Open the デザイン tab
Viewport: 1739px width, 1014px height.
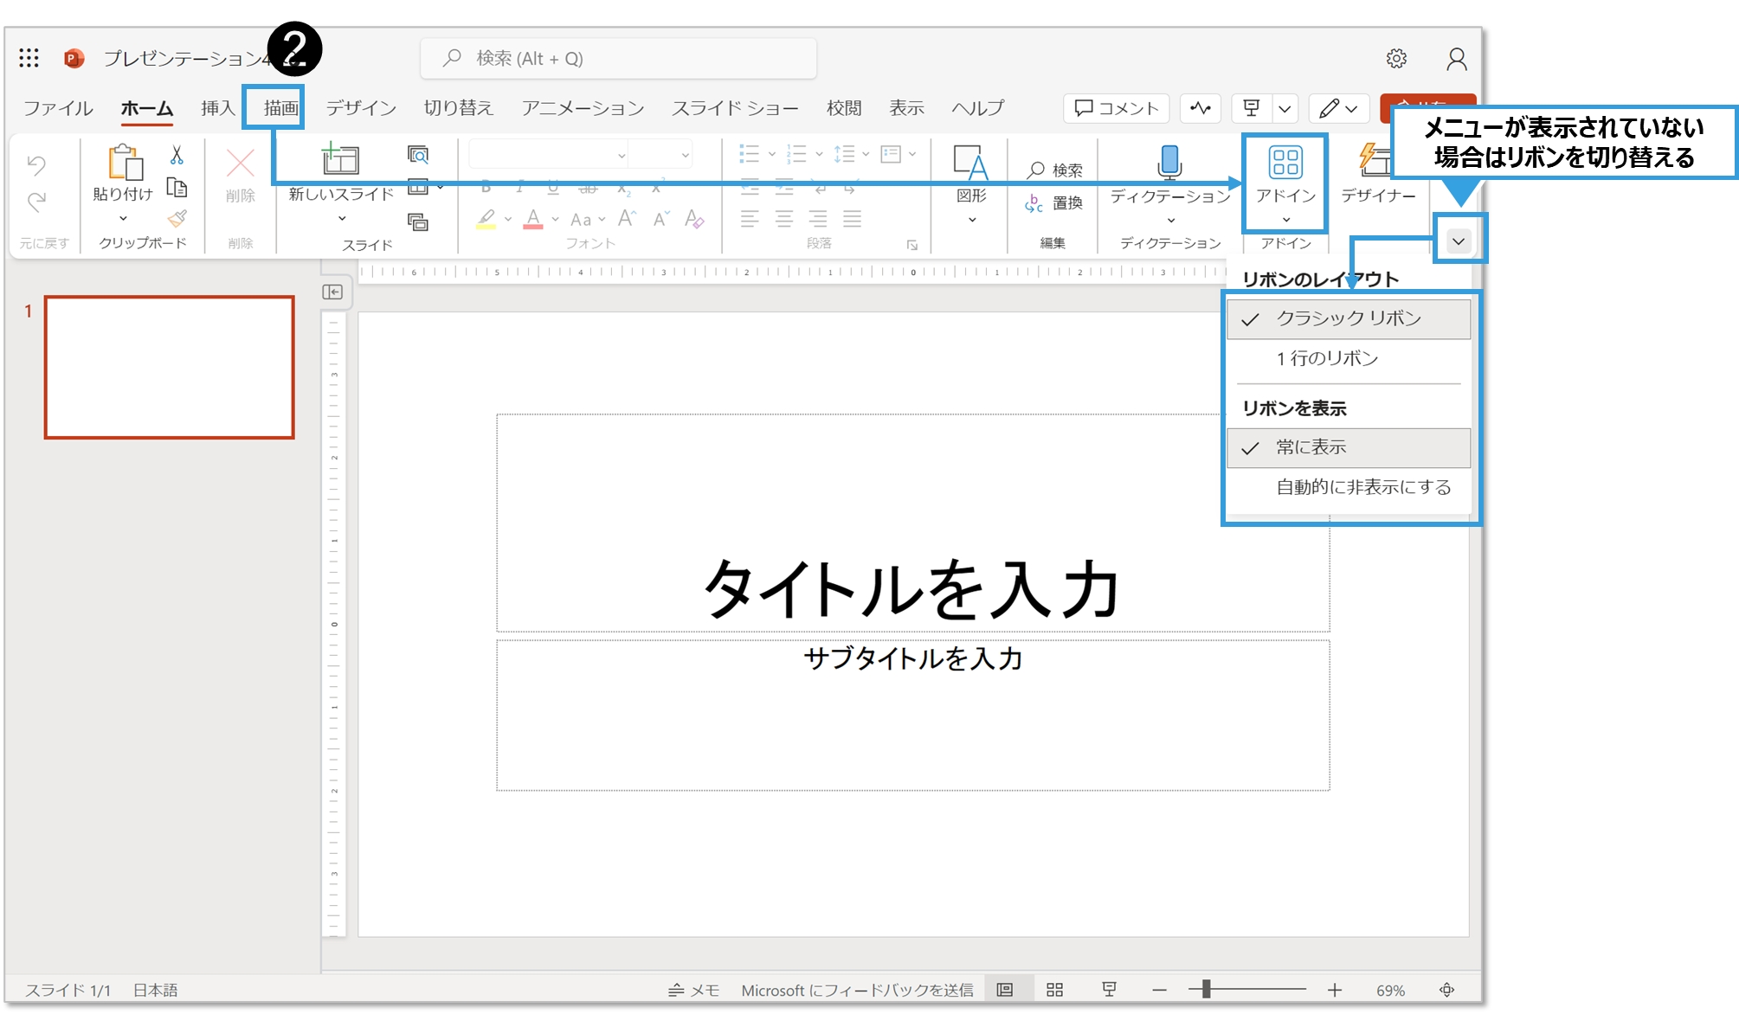click(361, 108)
